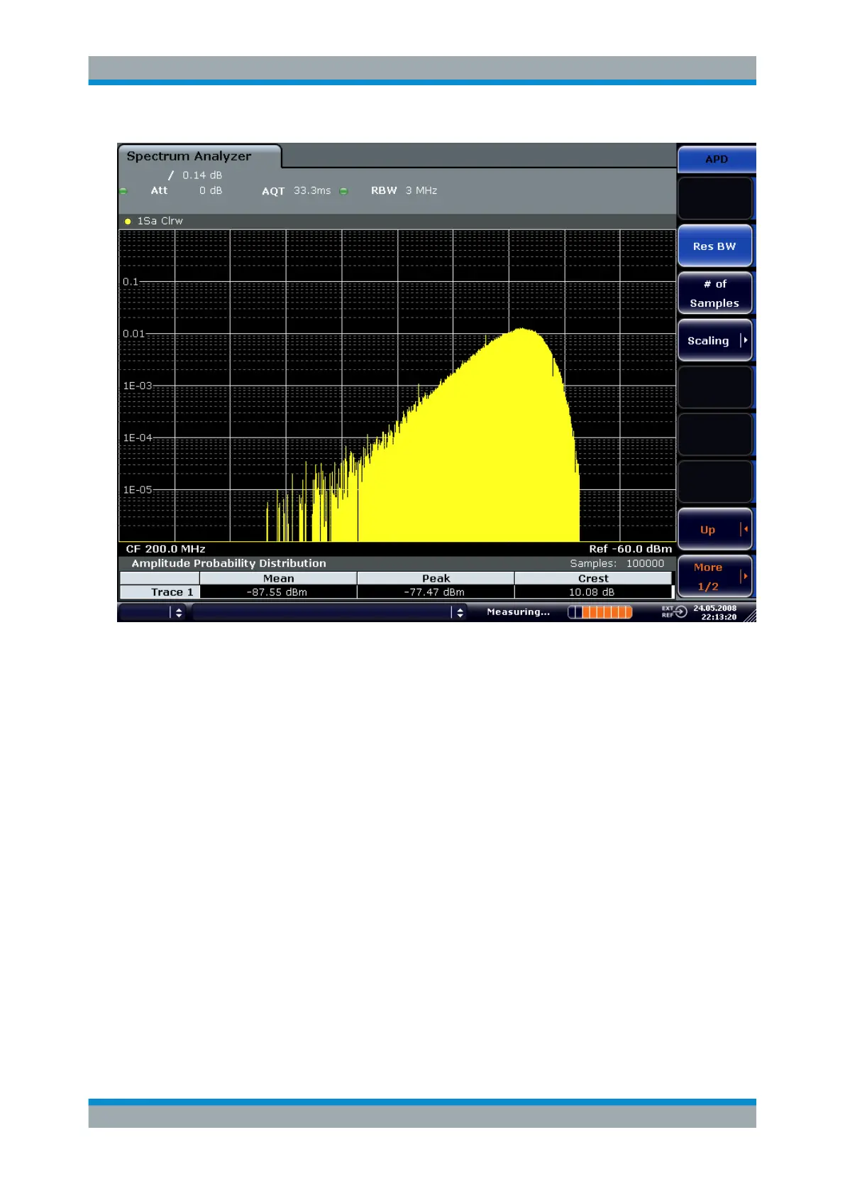Click the Trace 1 row label

[160, 592]
